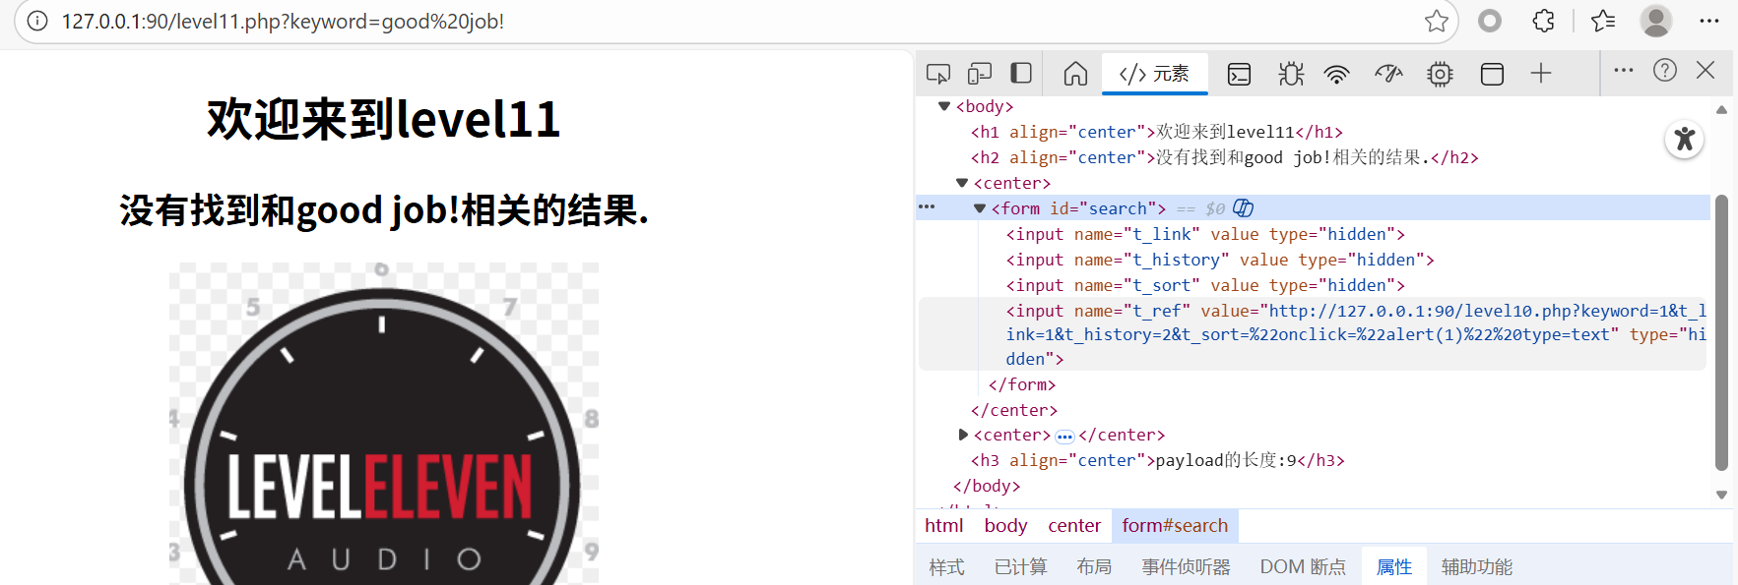This screenshot has width=1738, height=585.
Task: Select the input name=t_history line
Action: point(1220,260)
